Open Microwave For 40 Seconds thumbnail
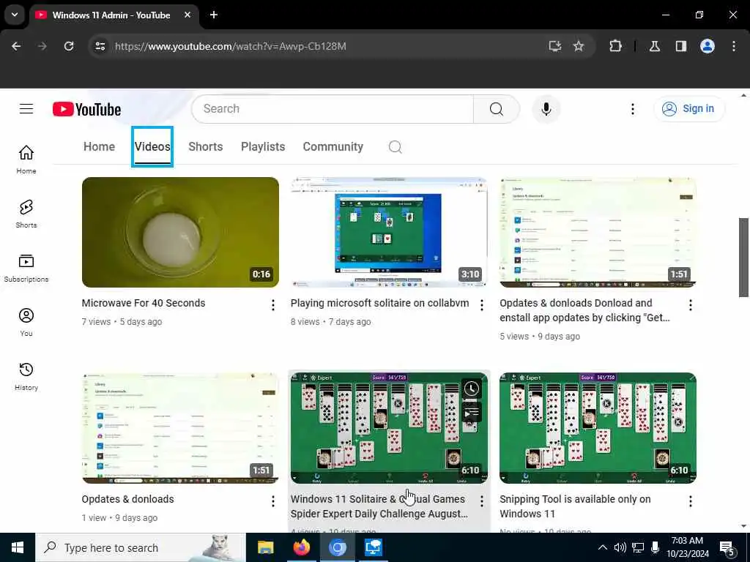 point(180,232)
